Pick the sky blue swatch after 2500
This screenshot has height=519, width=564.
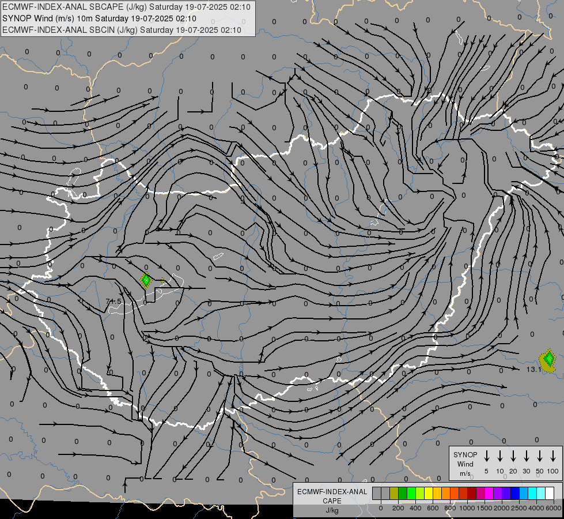point(523,494)
